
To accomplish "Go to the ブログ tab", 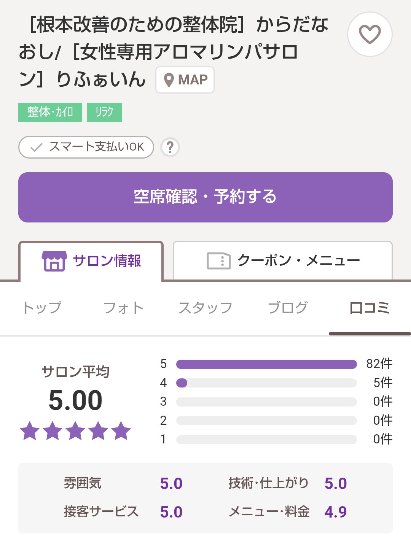I will [288, 308].
